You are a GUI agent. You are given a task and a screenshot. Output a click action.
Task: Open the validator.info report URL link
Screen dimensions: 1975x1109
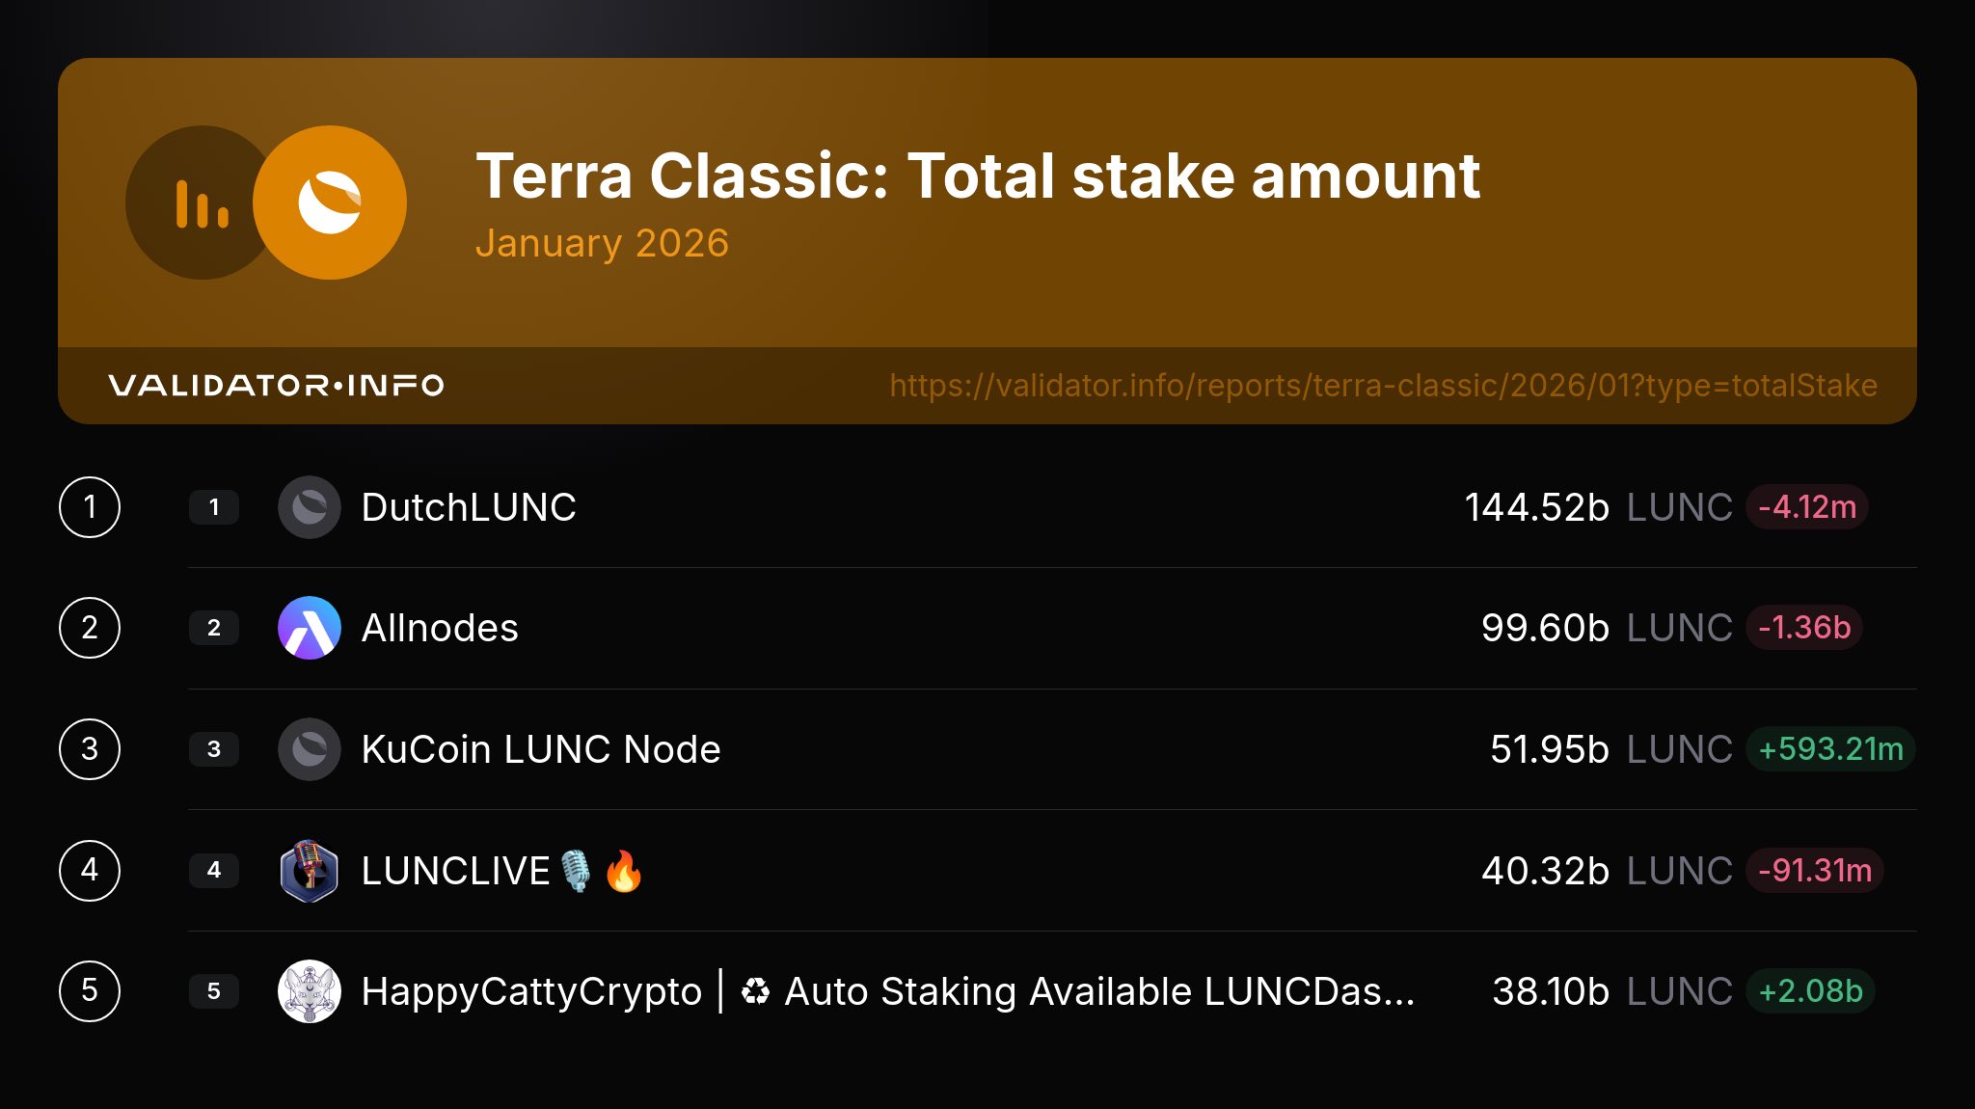pyautogui.click(x=1383, y=386)
